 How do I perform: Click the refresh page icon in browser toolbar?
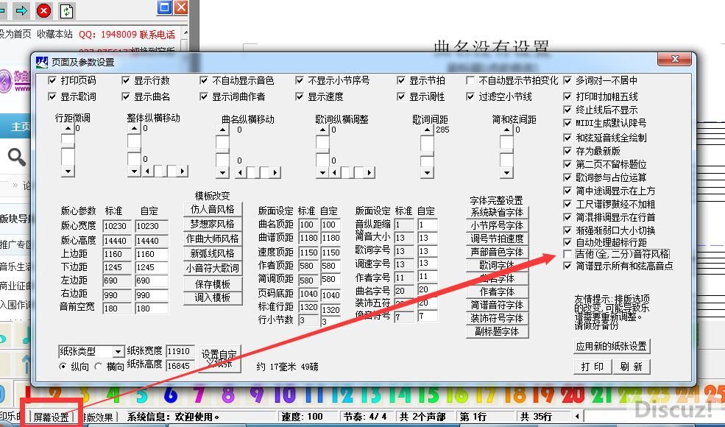[x=66, y=10]
